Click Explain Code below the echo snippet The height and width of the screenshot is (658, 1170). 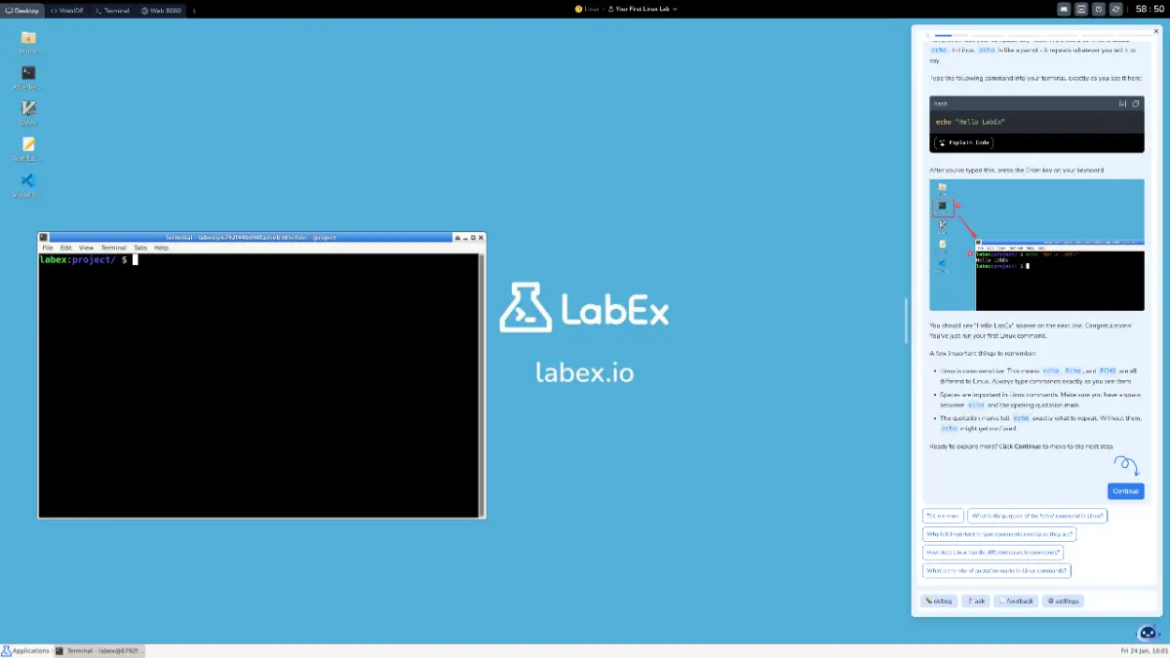(963, 142)
